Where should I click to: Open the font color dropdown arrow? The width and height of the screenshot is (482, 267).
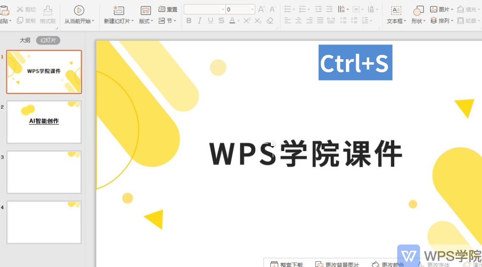(x=239, y=21)
